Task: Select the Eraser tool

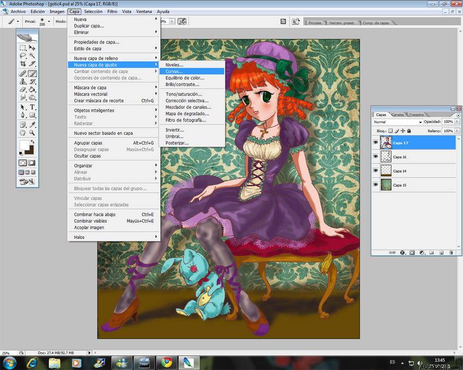Action: [x=23, y=89]
